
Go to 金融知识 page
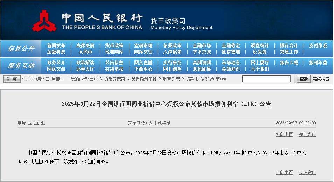pos(231,69)
